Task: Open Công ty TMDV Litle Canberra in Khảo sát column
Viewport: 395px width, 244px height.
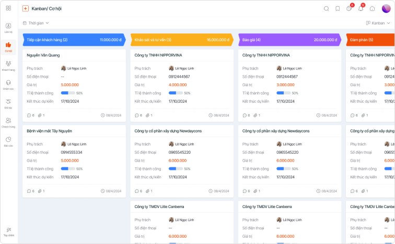Action: [x=159, y=206]
